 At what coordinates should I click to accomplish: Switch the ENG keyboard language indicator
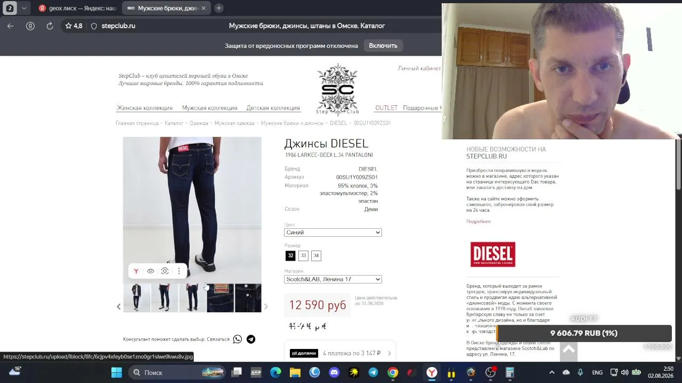597,372
